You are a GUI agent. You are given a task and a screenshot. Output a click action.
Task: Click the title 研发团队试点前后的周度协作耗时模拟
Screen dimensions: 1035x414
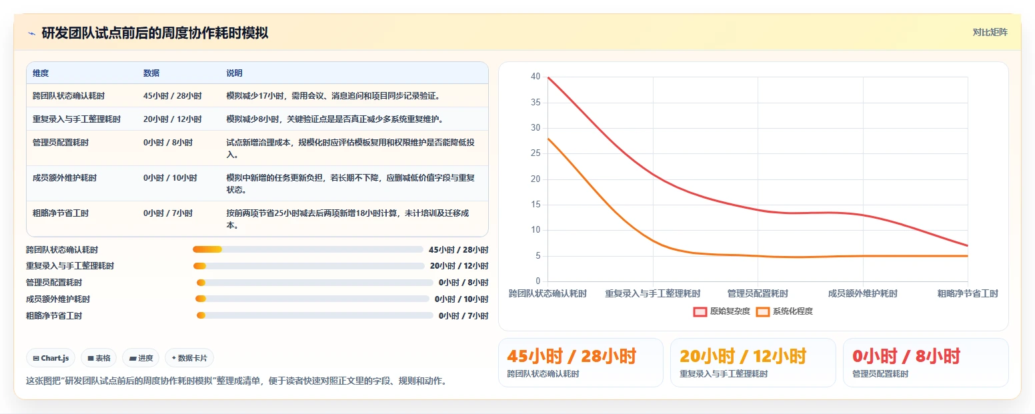point(155,33)
